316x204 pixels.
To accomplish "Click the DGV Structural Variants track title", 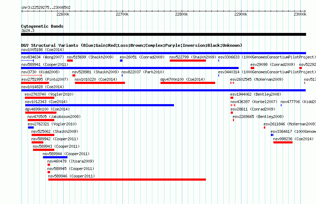I will pos(131,45).
